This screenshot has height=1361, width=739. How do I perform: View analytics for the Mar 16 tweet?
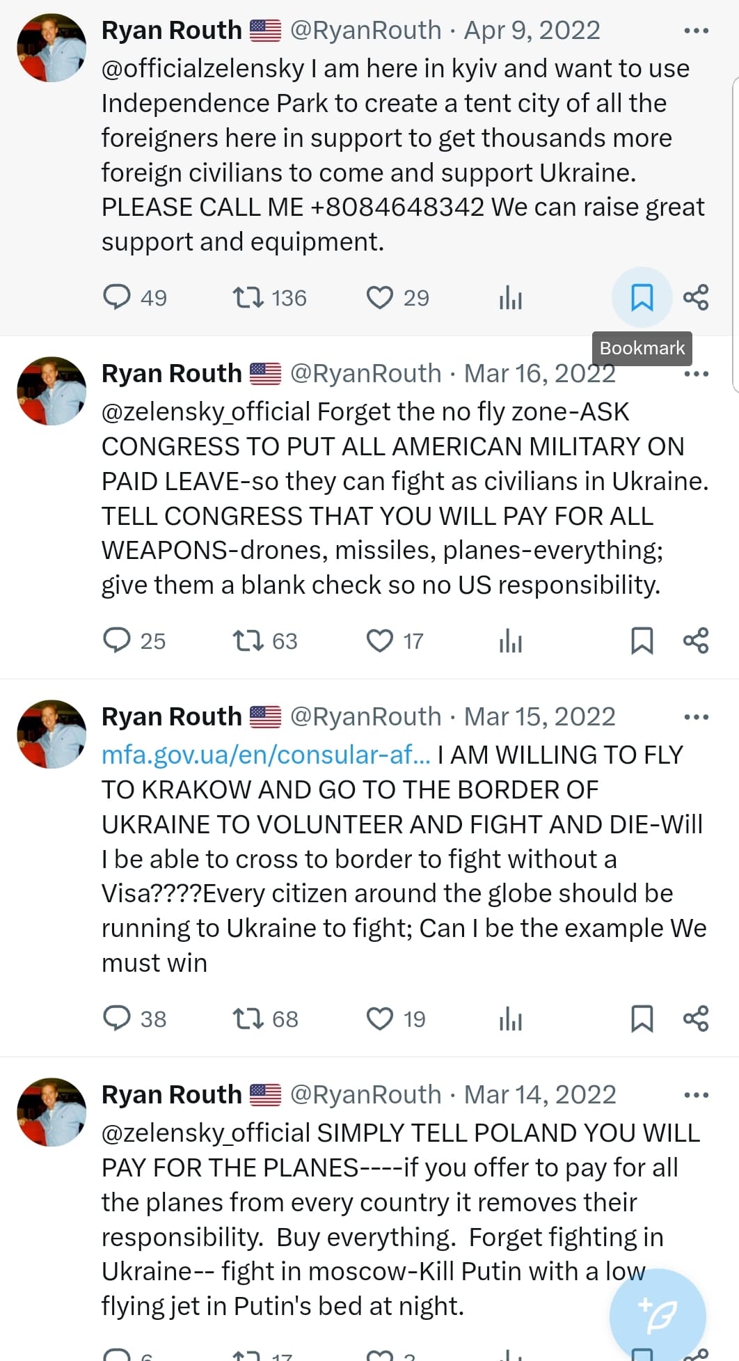(x=510, y=641)
